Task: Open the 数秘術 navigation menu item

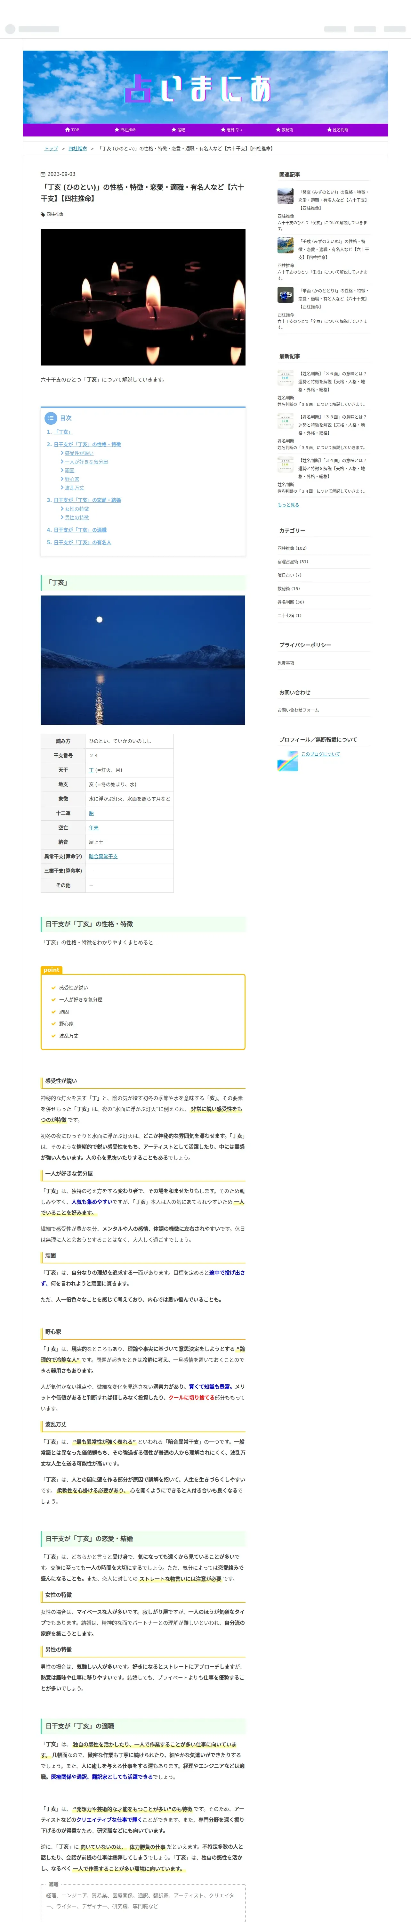Action: pyautogui.click(x=284, y=130)
